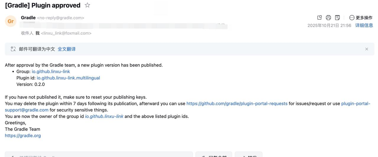The width and height of the screenshot is (378, 157).
Task: Open the https://gradle.org link
Action: coord(23,136)
